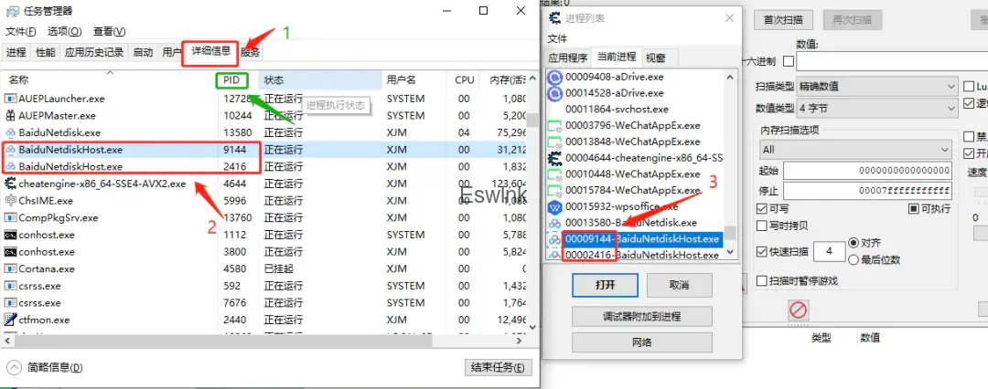
Task: Click the 00009408-aDrive.exe icon
Action: 554,77
